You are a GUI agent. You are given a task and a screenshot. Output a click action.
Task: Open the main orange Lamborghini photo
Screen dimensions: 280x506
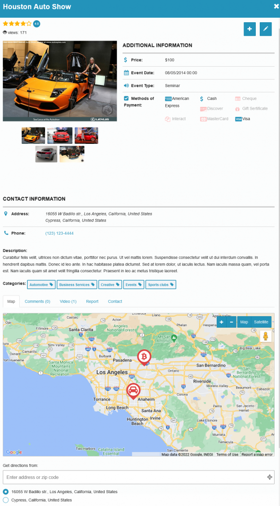pos(60,81)
